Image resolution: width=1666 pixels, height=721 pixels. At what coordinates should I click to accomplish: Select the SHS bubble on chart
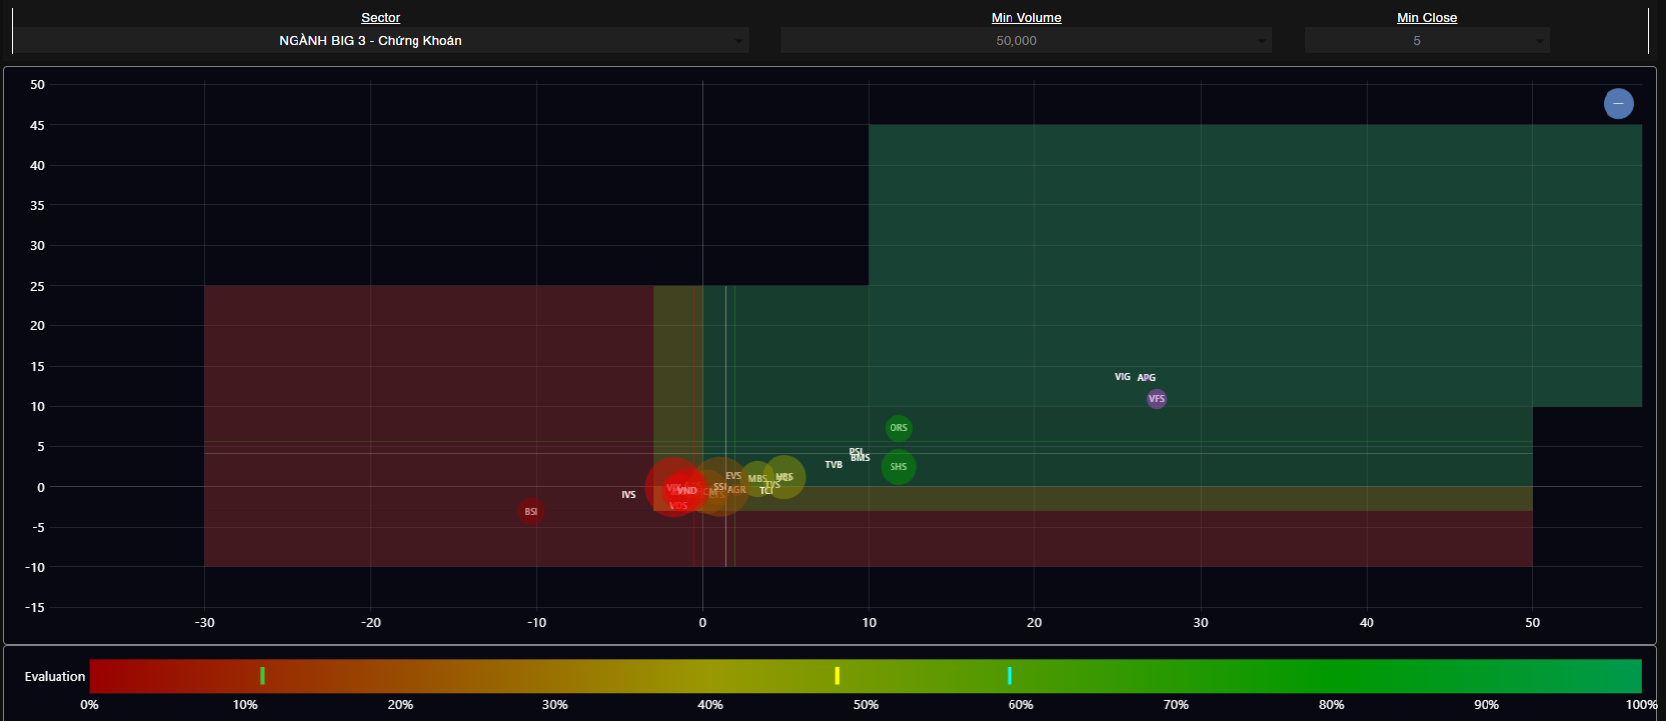898,467
